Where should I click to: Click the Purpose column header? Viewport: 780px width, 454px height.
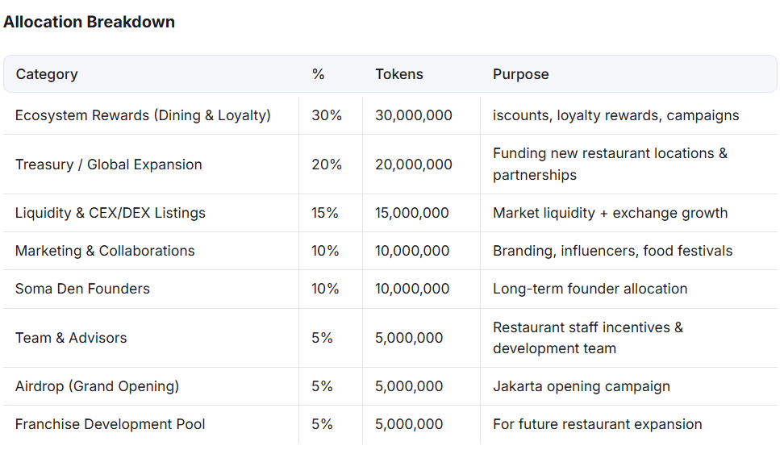pos(520,74)
